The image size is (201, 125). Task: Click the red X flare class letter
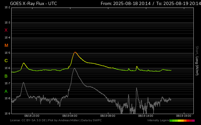pyautogui.click(x=6, y=30)
